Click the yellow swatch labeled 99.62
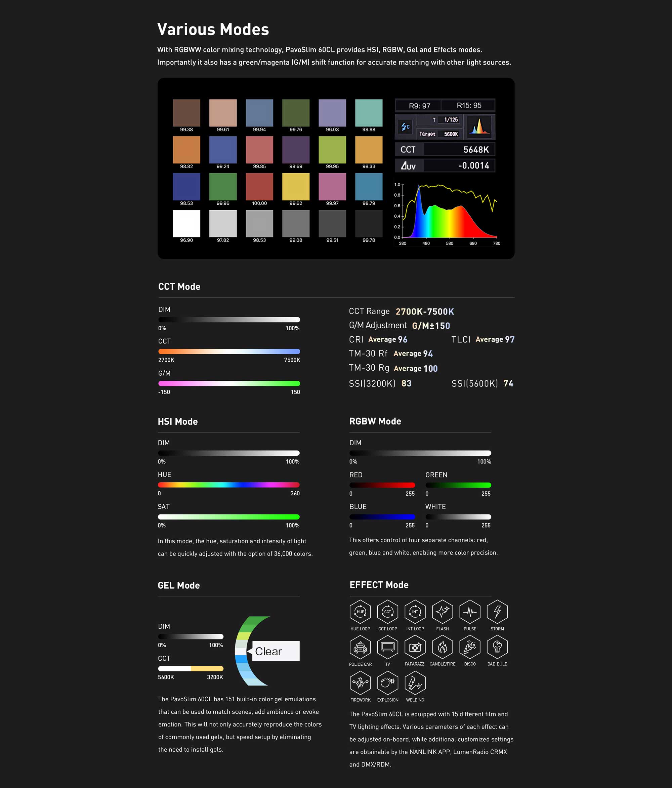 pos(296,187)
